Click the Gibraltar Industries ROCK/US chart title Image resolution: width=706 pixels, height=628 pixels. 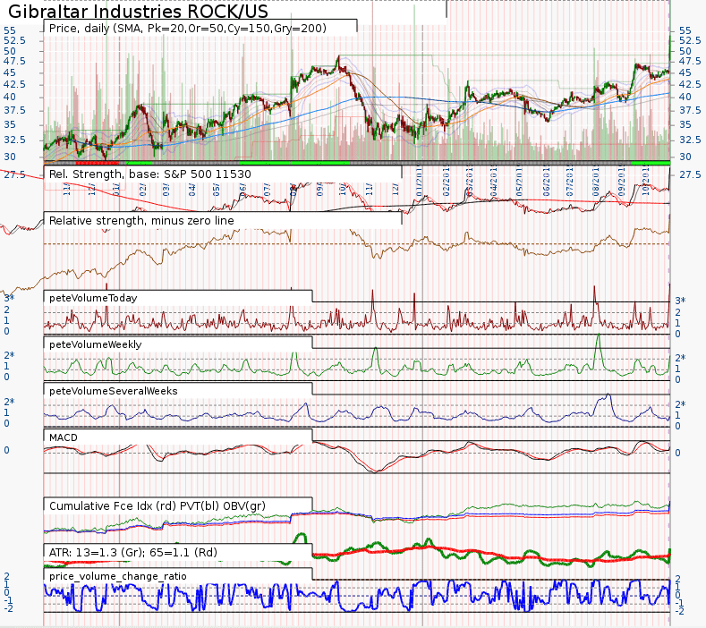tap(138, 11)
